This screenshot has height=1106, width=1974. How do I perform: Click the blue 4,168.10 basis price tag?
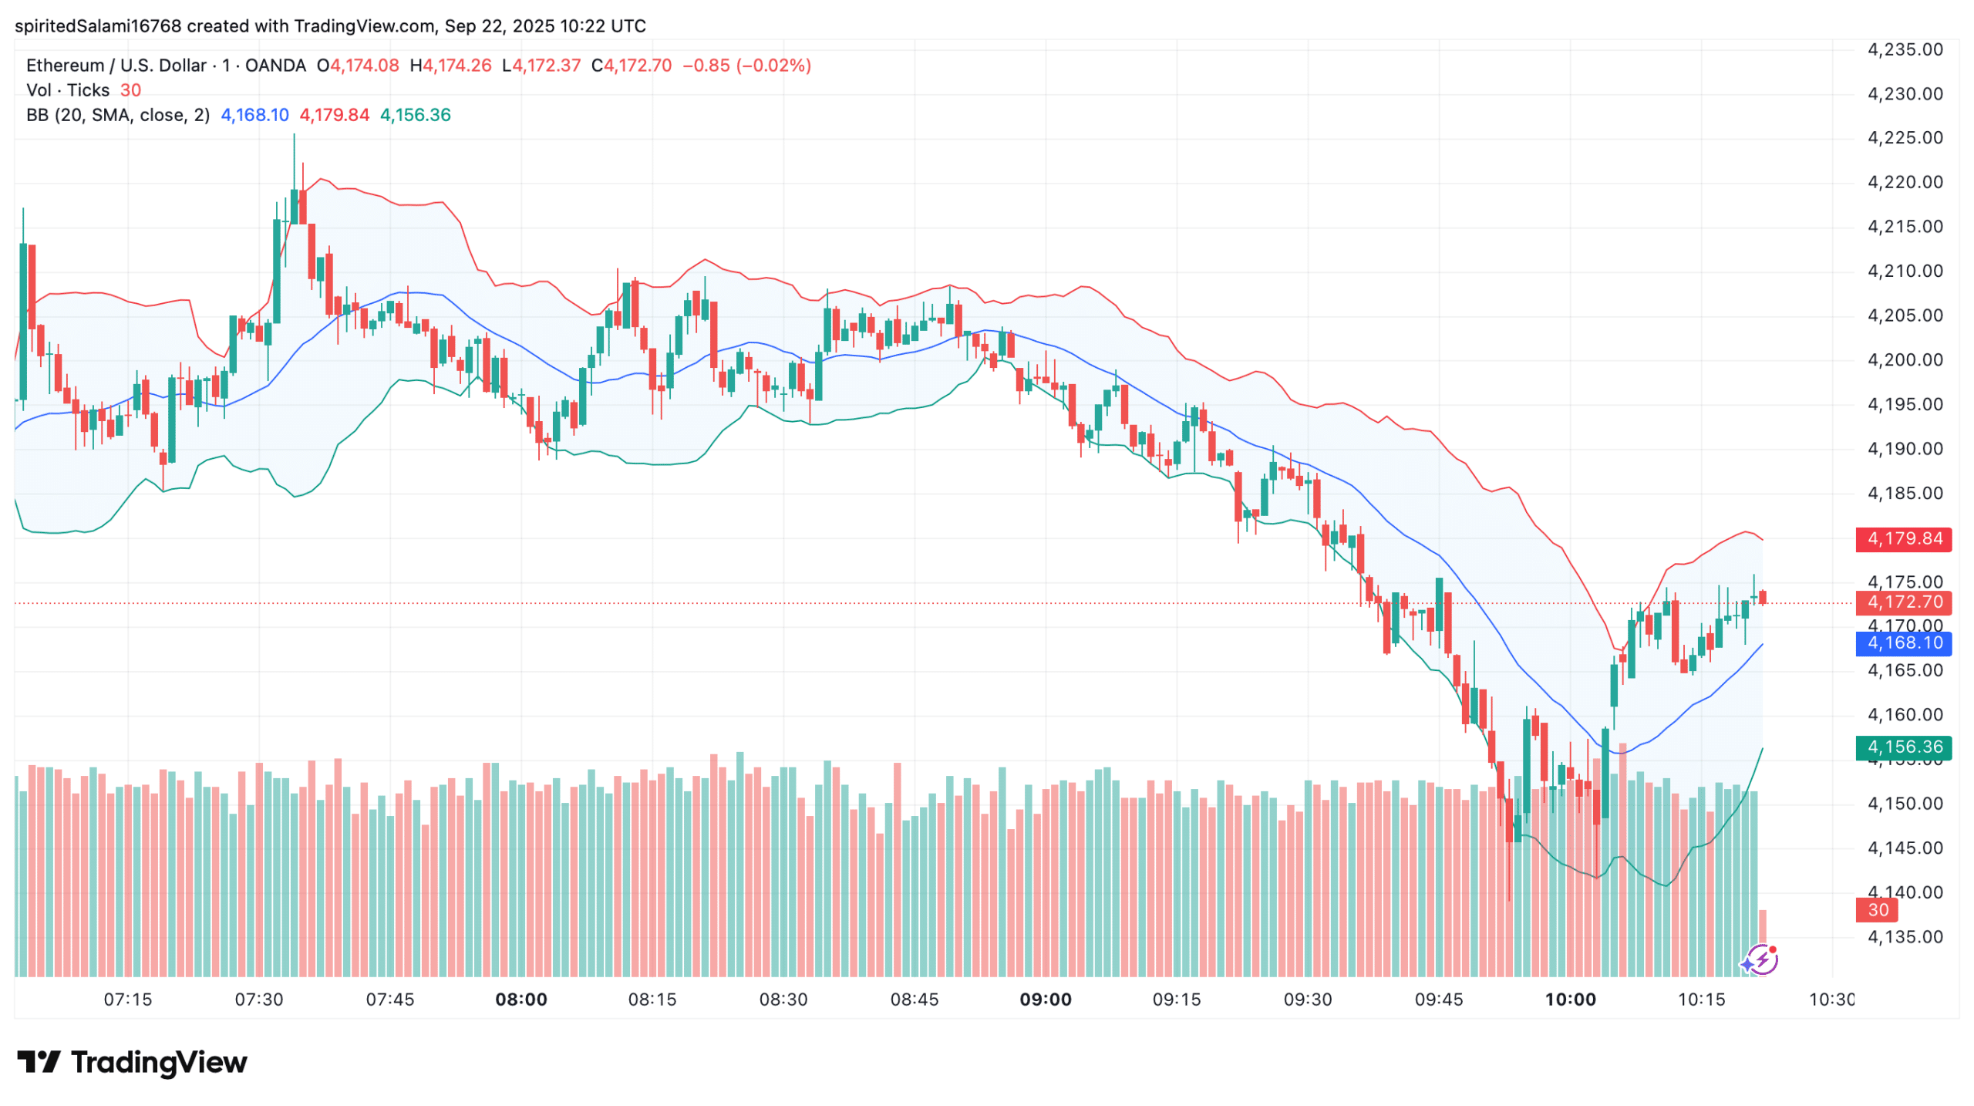(1905, 643)
